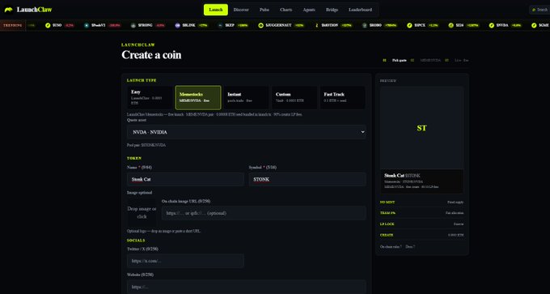Screen dimensions: 550x294
Task: Click the Website URL field
Action: point(247,287)
